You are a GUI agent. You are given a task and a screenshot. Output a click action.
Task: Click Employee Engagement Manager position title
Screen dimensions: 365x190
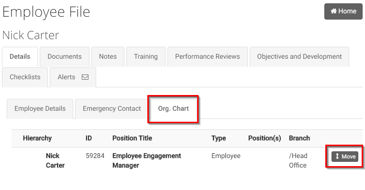(147, 160)
